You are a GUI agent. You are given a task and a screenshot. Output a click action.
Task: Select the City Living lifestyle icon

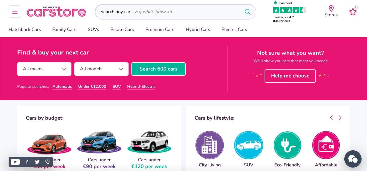[209, 145]
